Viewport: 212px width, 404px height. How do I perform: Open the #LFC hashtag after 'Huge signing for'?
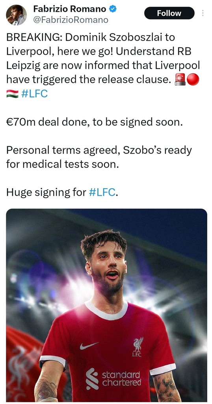click(102, 192)
